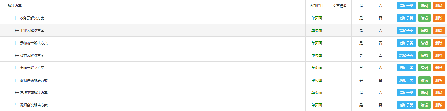The width and height of the screenshot is (447, 111).
Task: Delete the 工业云解决方案 row
Action: [439, 30]
